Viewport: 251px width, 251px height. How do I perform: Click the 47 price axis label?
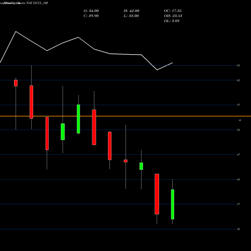coord(238,155)
